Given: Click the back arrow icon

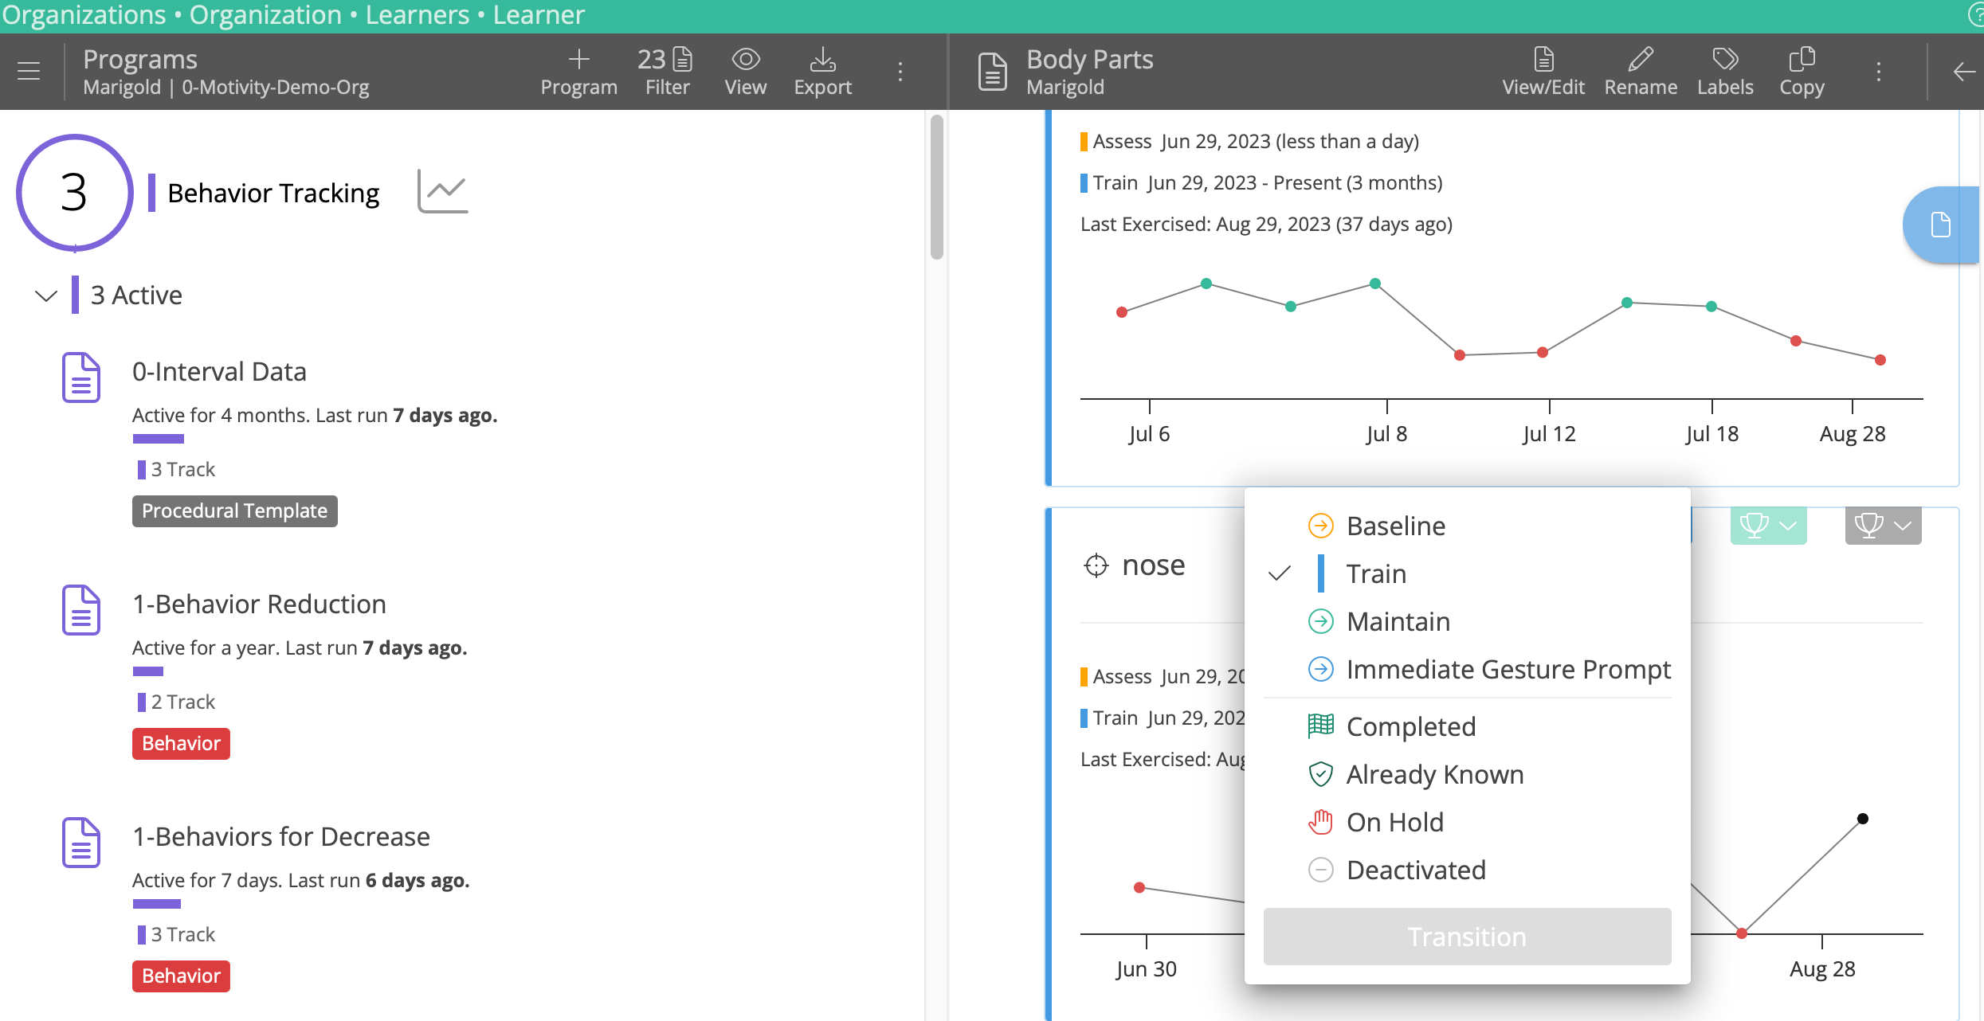Looking at the screenshot, I should pos(1964,71).
